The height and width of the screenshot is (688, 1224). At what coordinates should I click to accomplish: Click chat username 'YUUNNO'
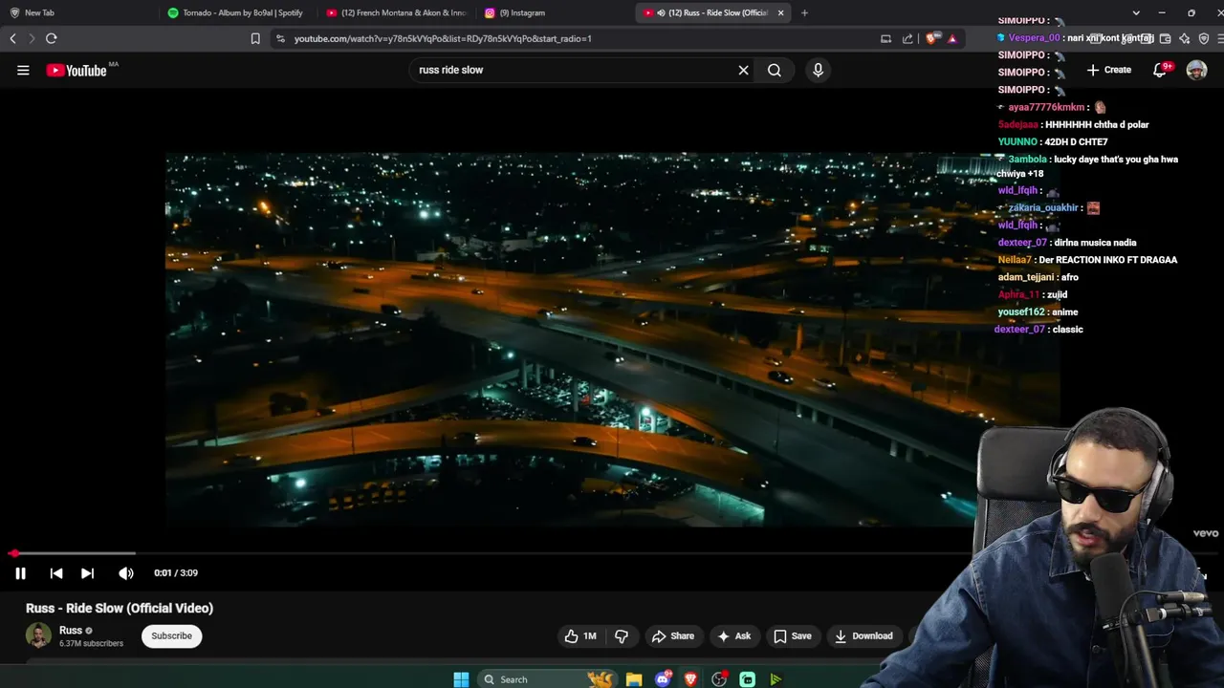[x=1018, y=142]
